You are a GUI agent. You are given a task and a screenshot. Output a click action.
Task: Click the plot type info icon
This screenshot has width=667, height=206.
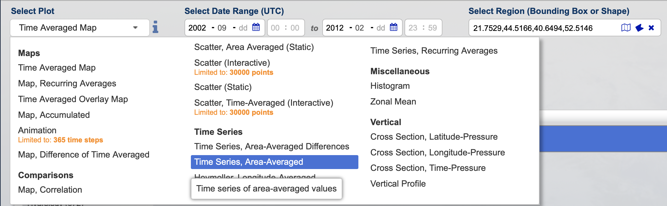(x=155, y=27)
